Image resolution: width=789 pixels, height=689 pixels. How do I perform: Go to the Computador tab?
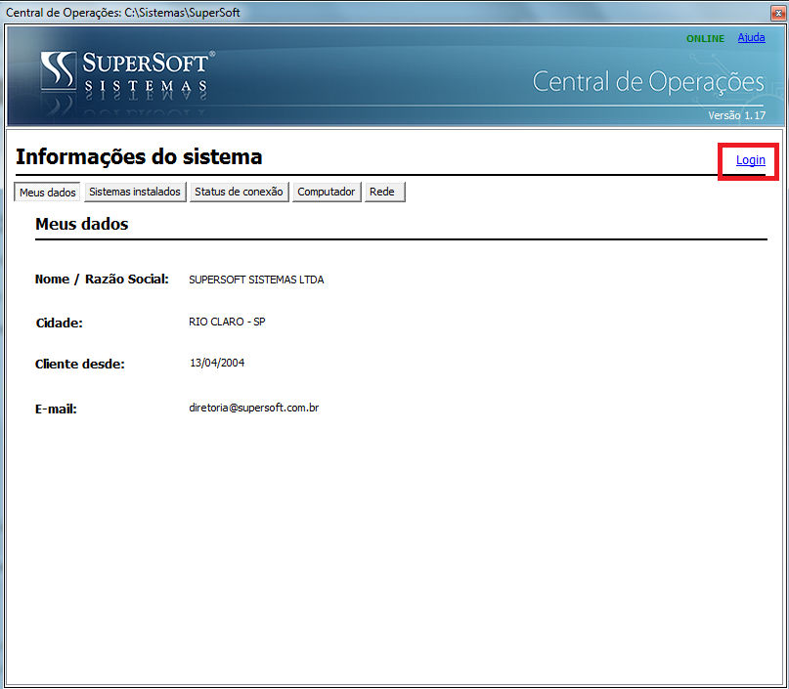tap(327, 192)
